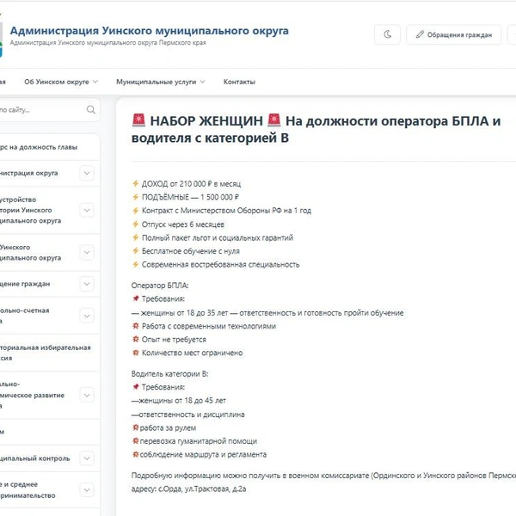
Task: Click the lightning icon beside ДОХОД от 210 000
Action: pos(135,183)
